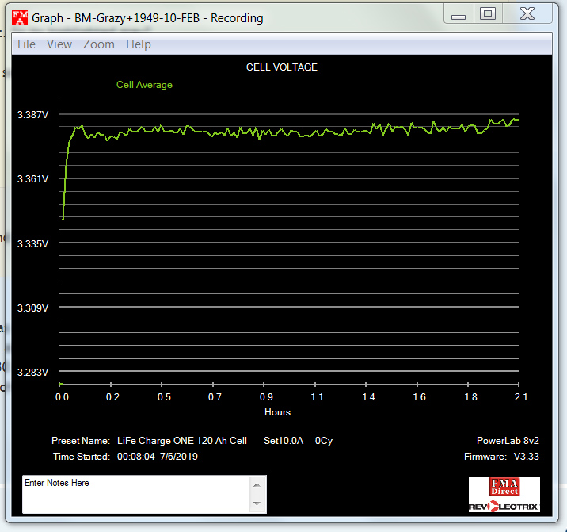This screenshot has width=567, height=532.
Task: Click the Hours x-axis label
Action: tap(277, 412)
